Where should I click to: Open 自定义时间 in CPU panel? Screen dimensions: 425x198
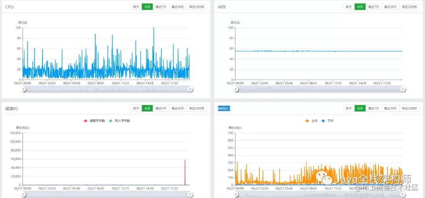point(197,7)
